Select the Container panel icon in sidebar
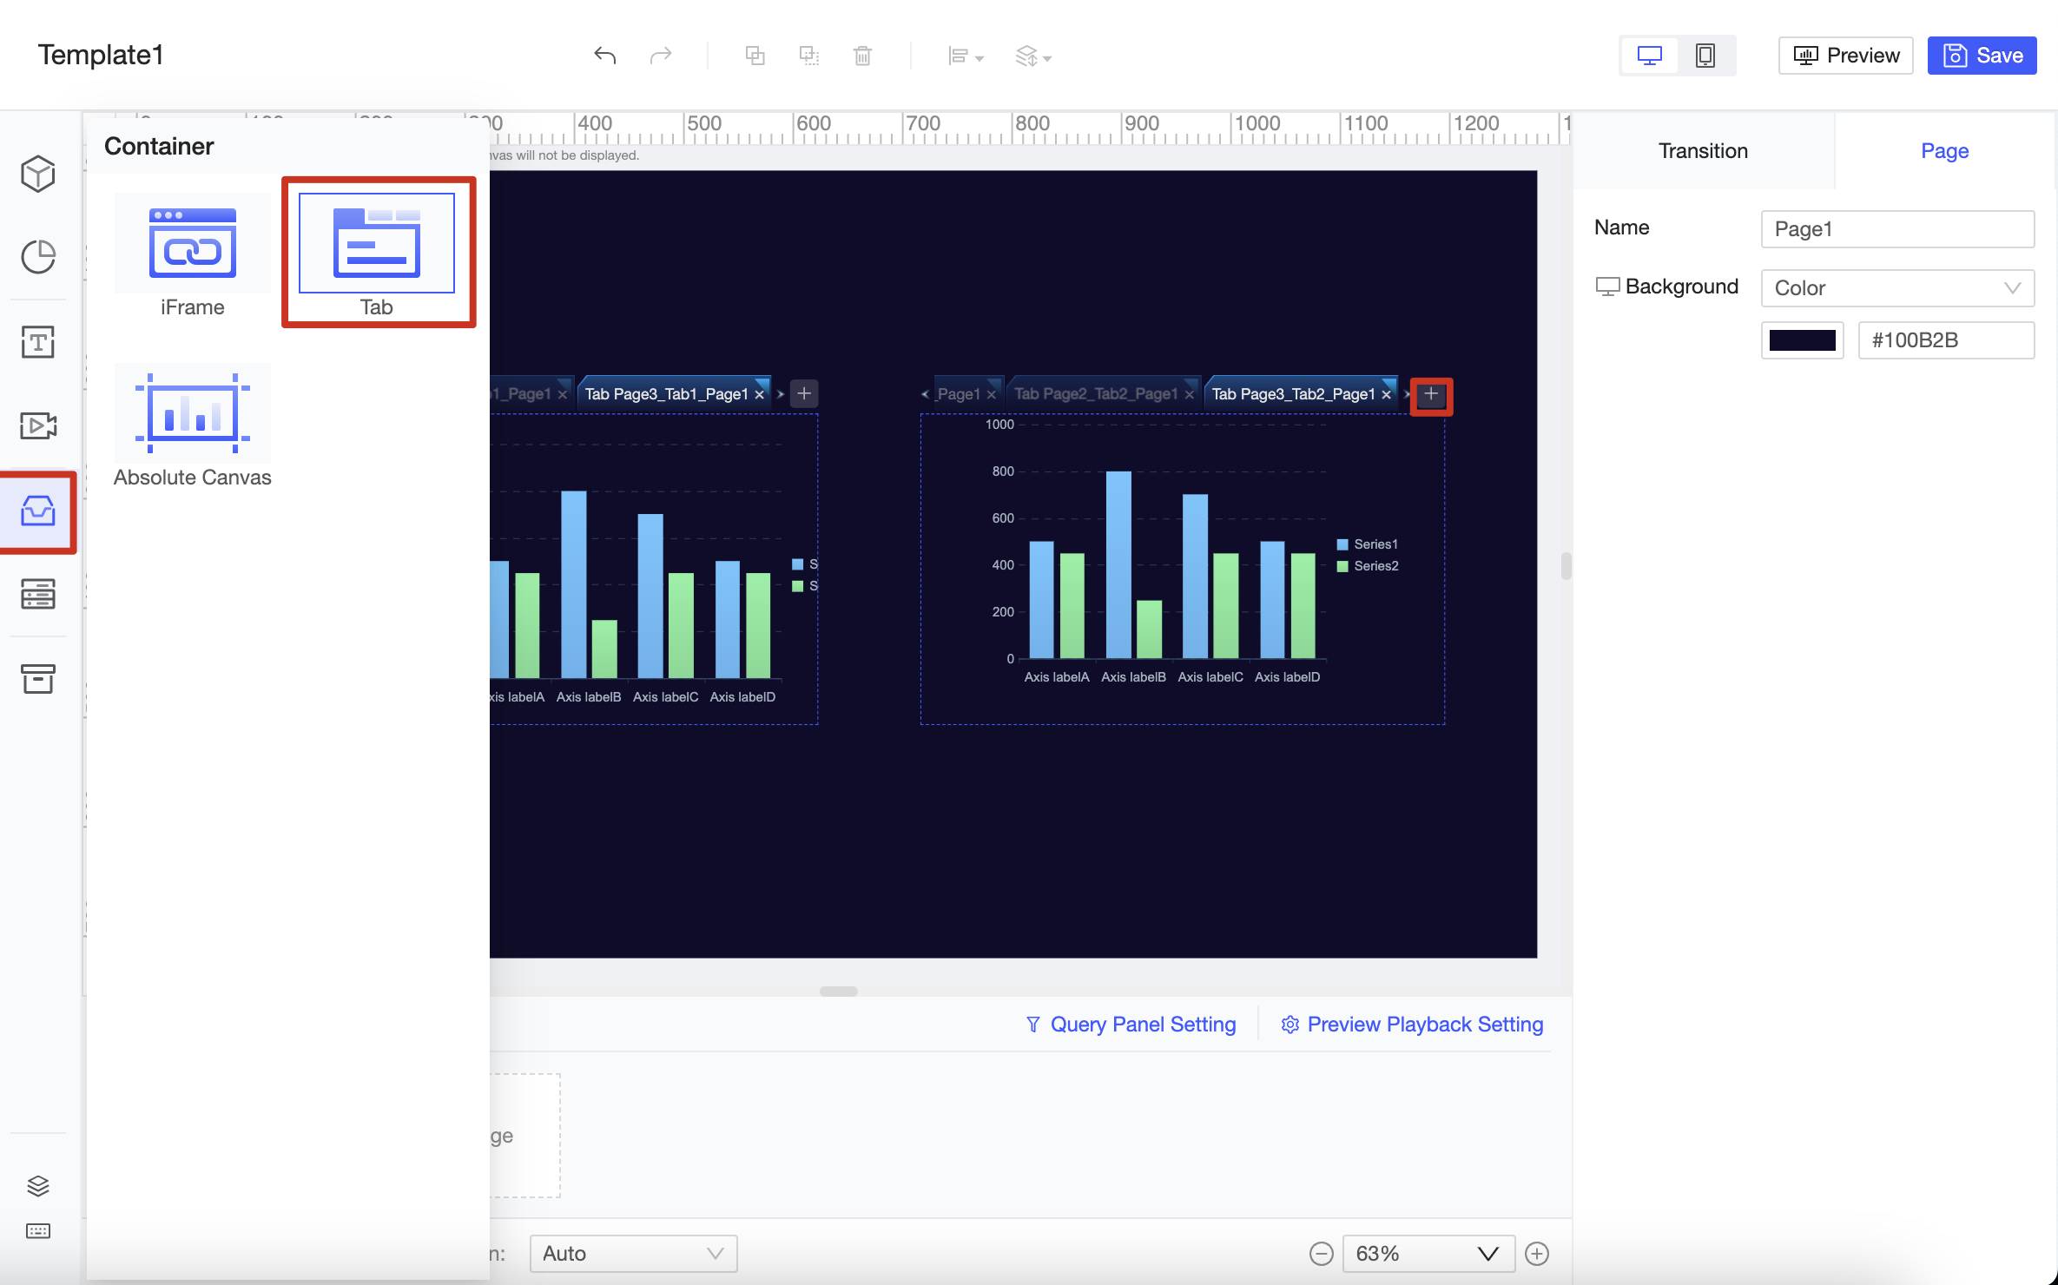The height and width of the screenshot is (1285, 2058). 38,512
